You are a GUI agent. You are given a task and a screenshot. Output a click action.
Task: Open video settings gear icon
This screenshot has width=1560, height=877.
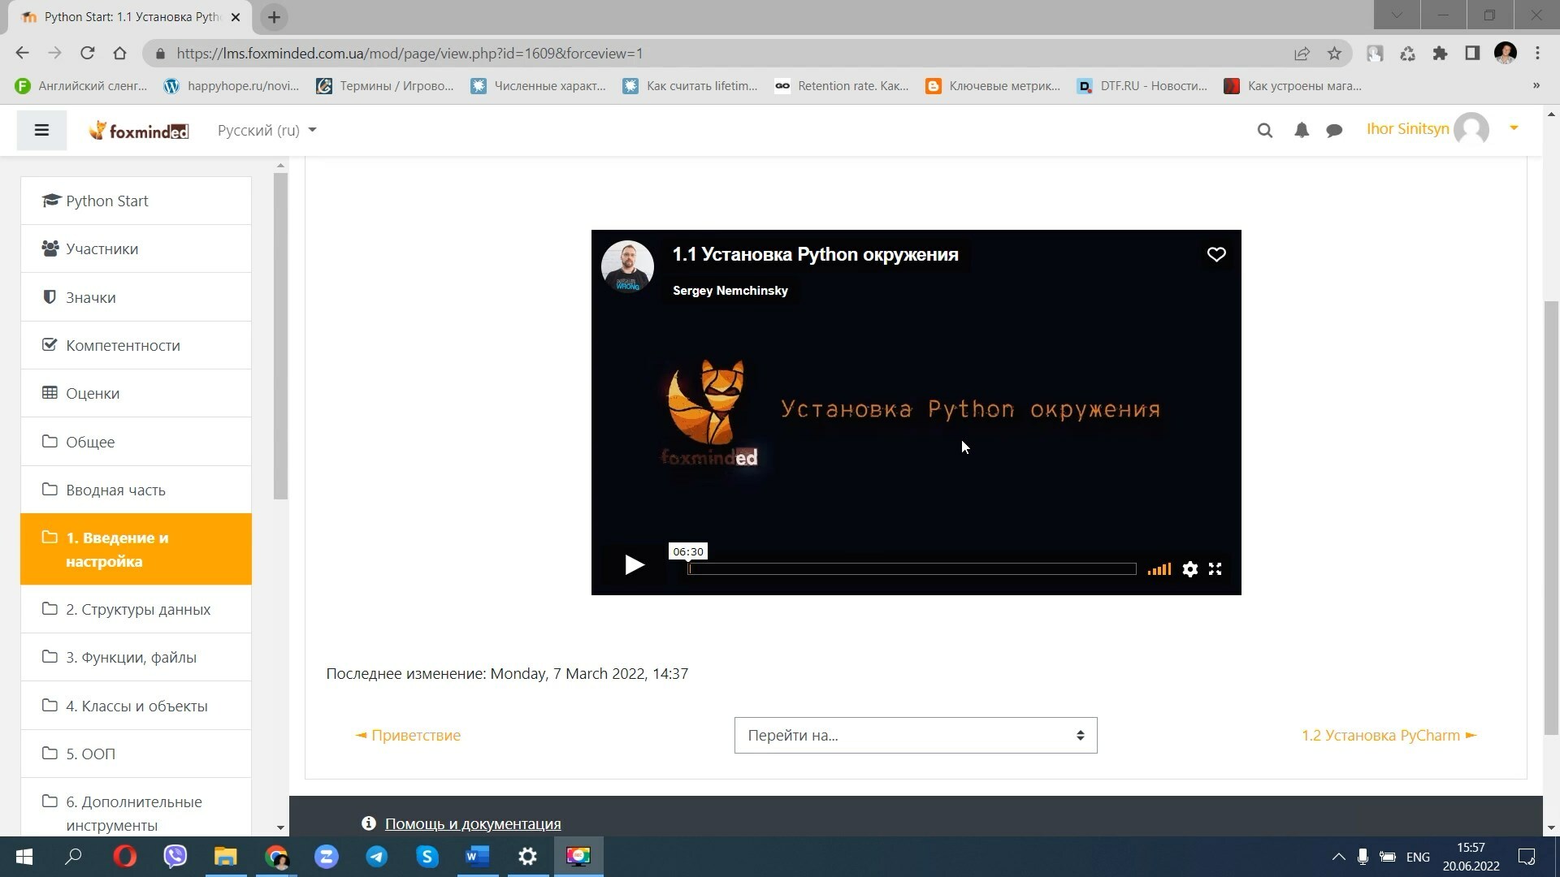coord(1189,569)
